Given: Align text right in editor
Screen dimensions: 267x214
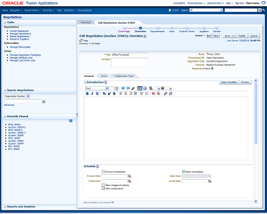Looking at the screenshot, I should (131, 94).
